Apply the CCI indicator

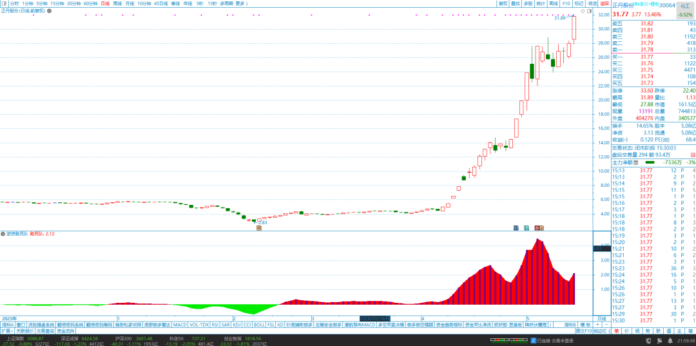[247, 325]
